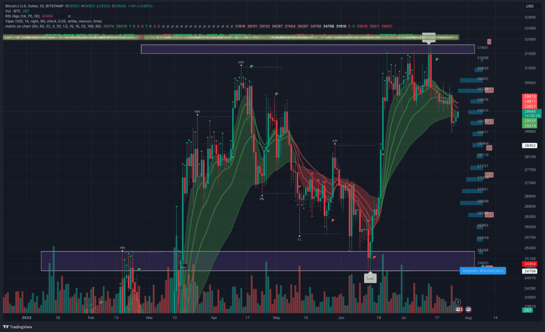Screen dimensions: 545x332
Task: Select the Bitcoin / U.S. Dollar symbol legend
Action: (34, 6)
